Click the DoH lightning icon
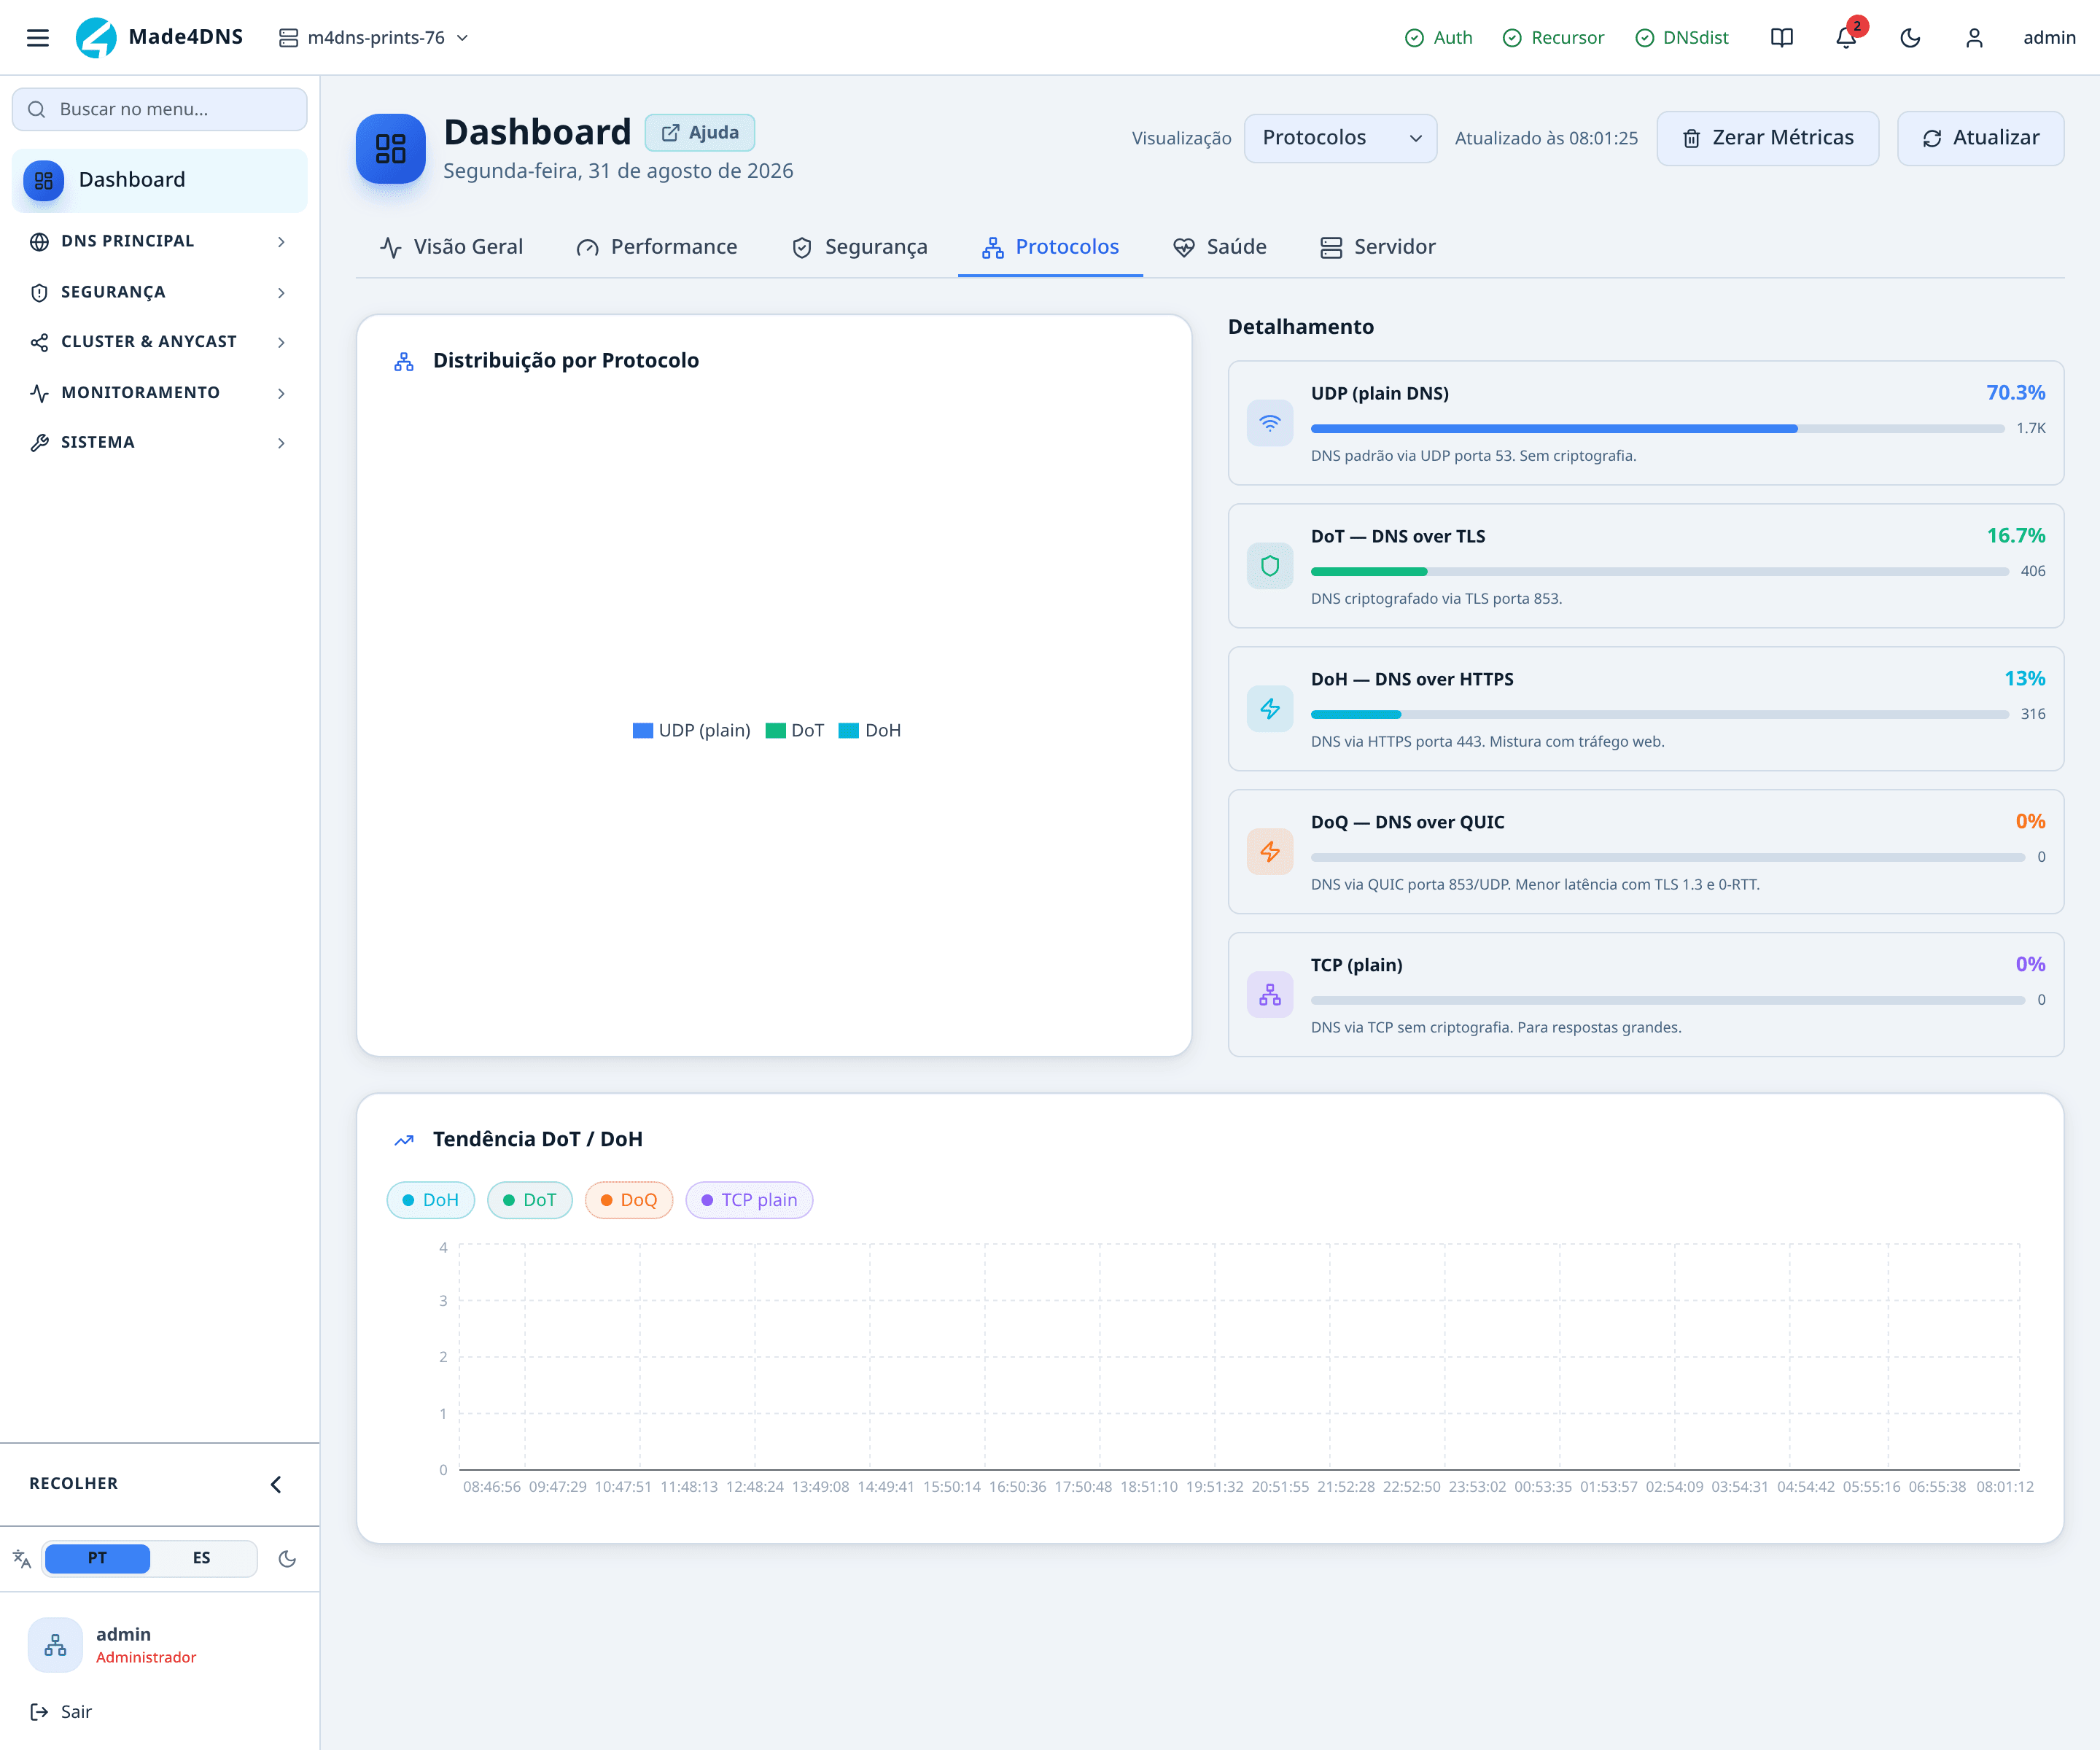2100x1750 pixels. [x=1270, y=709]
